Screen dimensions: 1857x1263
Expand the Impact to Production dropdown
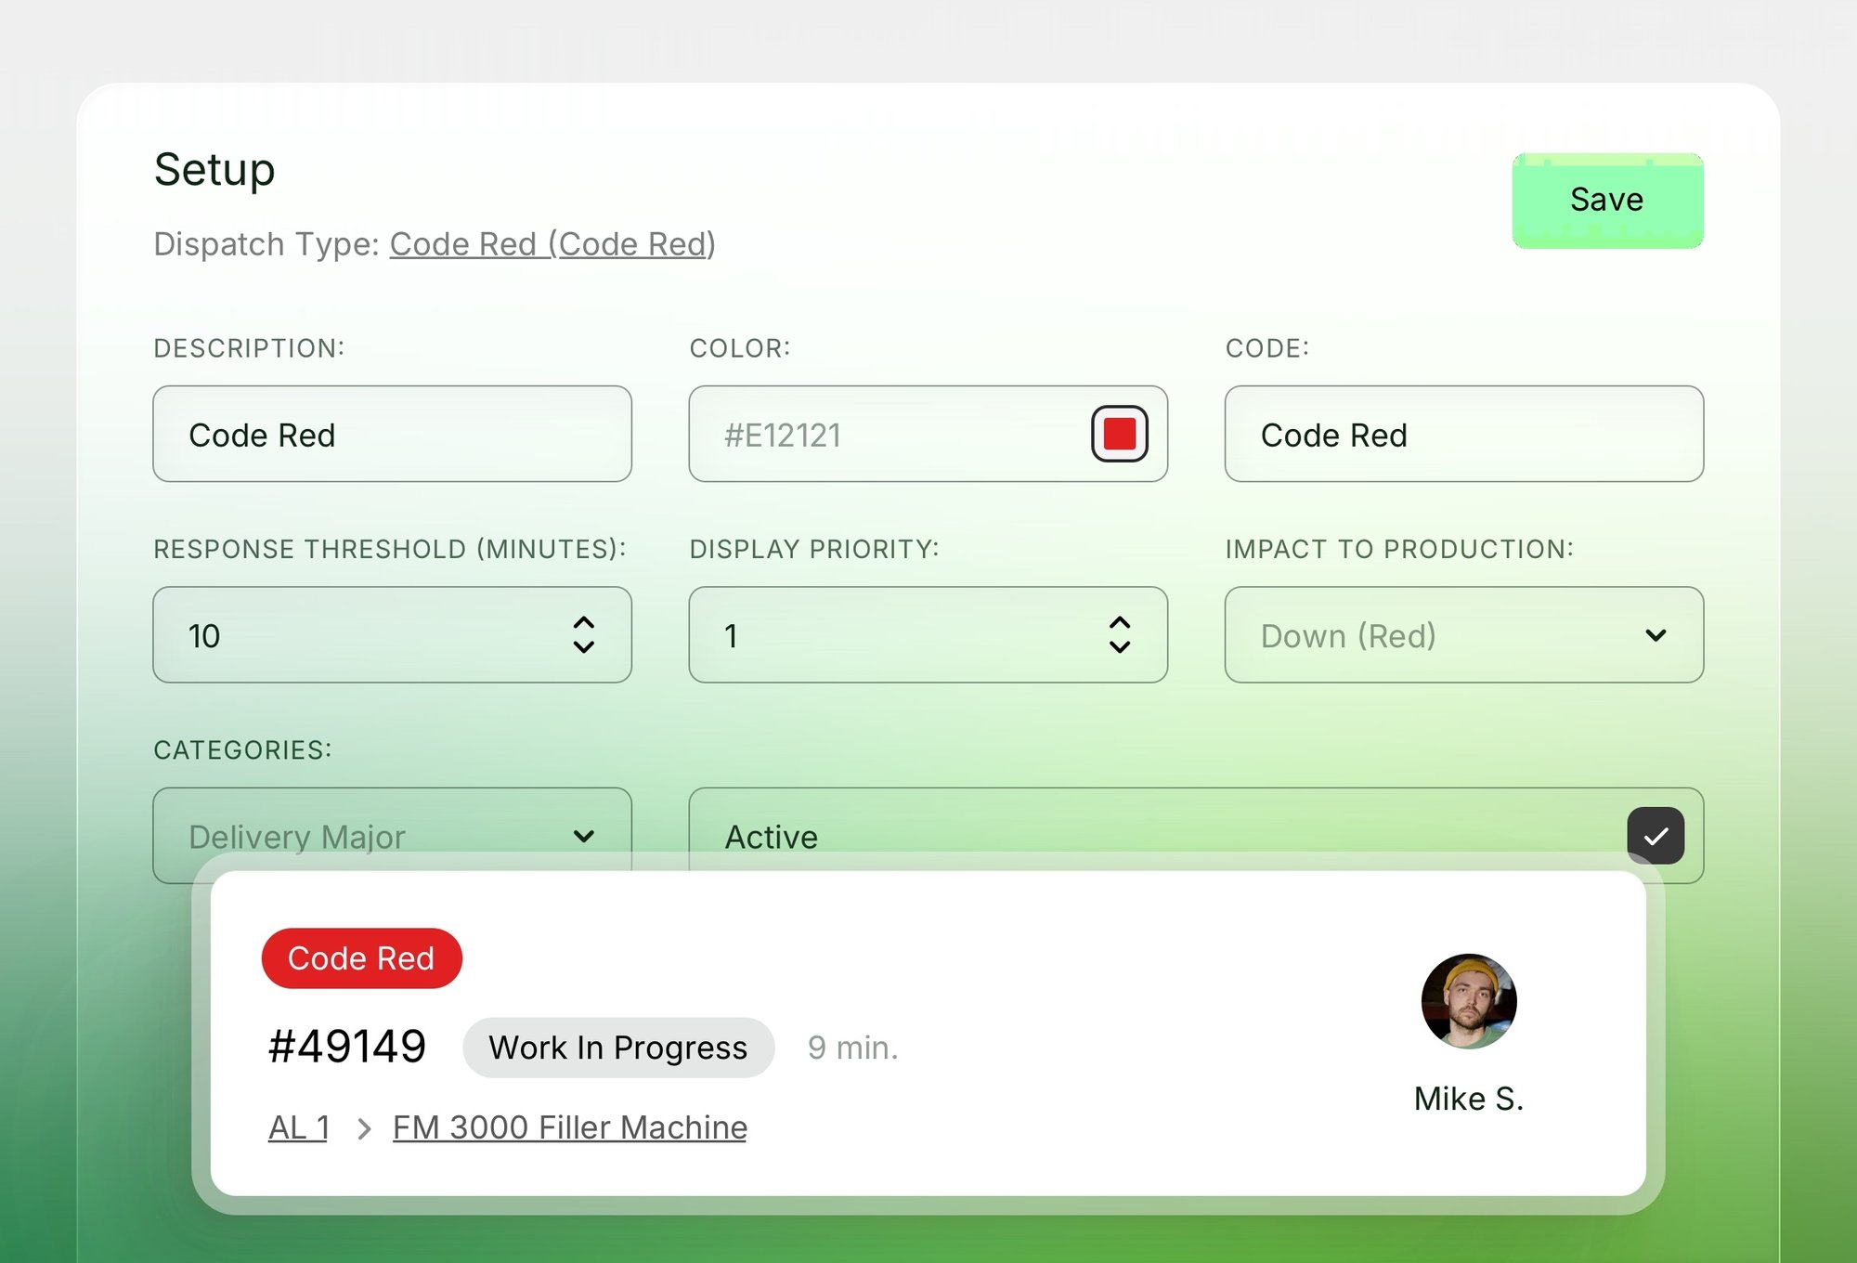pos(1464,635)
